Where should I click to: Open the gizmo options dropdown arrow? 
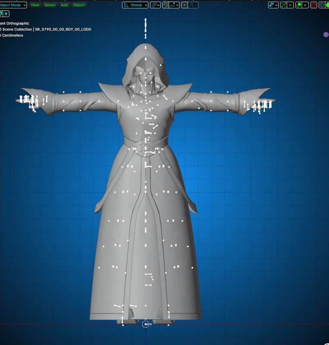coord(290,5)
